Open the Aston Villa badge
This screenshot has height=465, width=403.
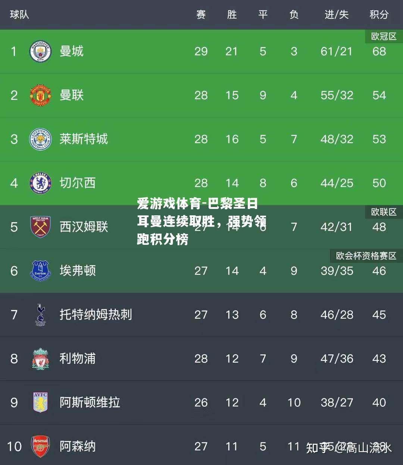point(40,403)
